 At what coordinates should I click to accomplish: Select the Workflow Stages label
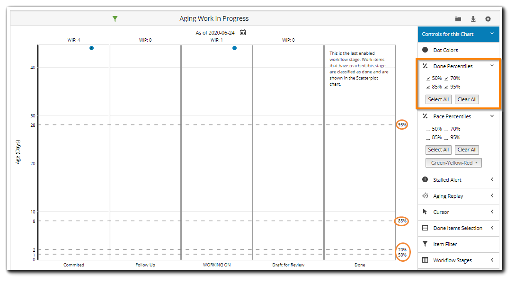click(x=452, y=260)
